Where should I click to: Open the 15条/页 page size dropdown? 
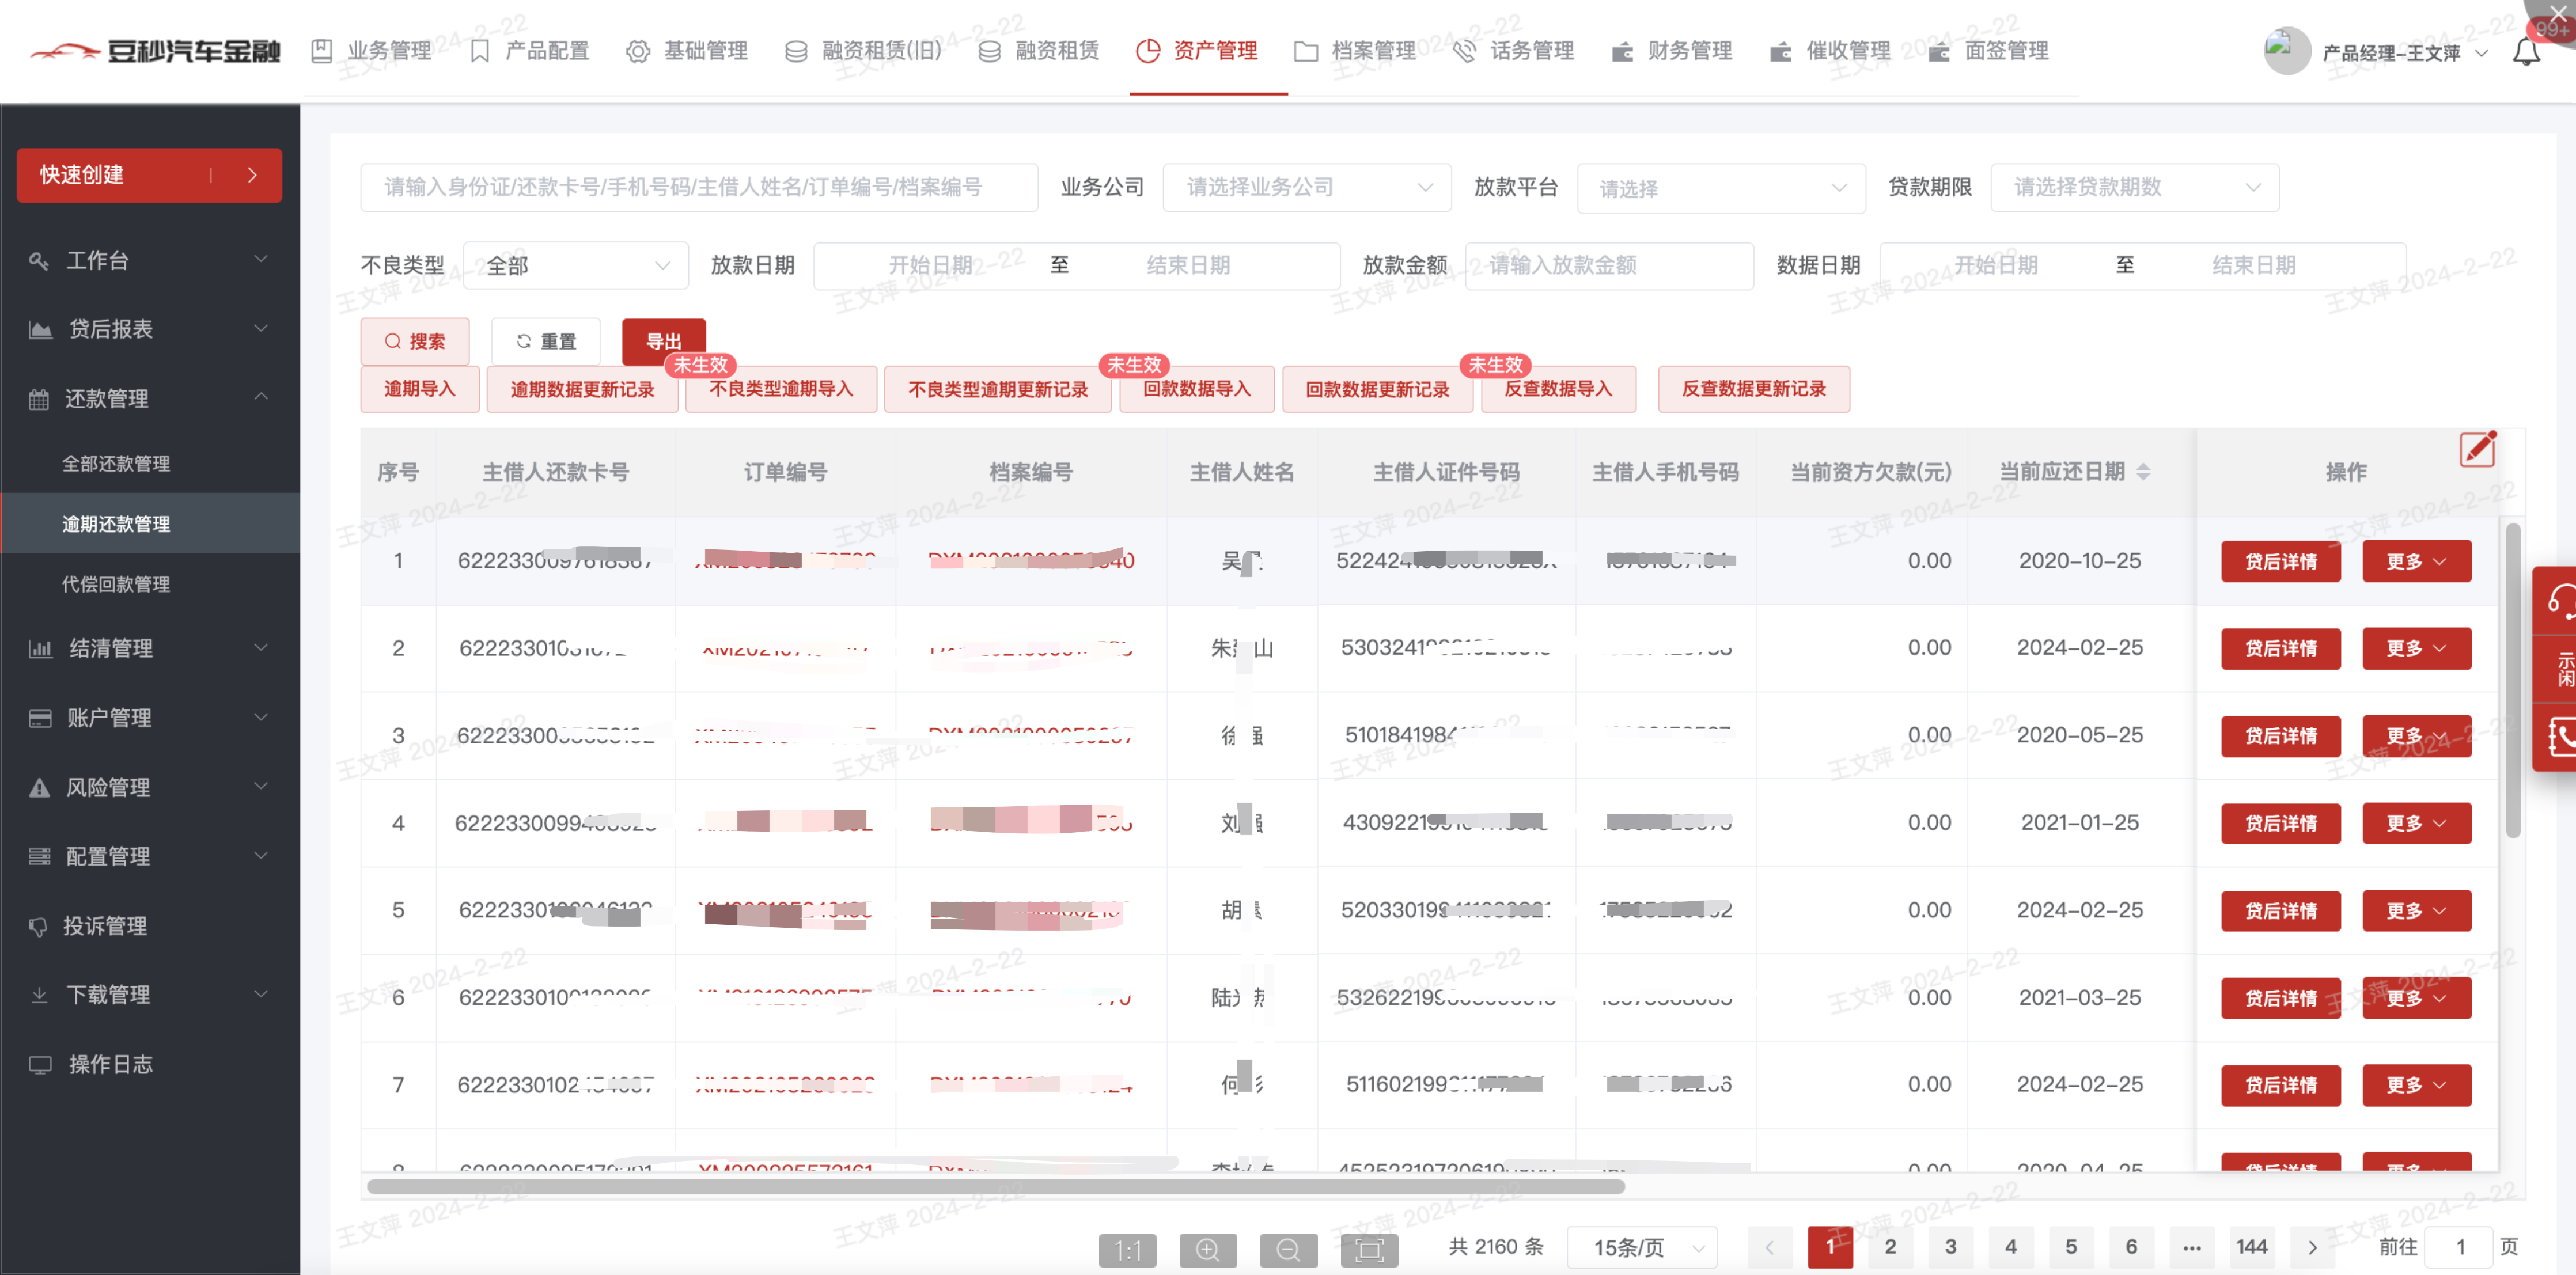coord(1642,1247)
